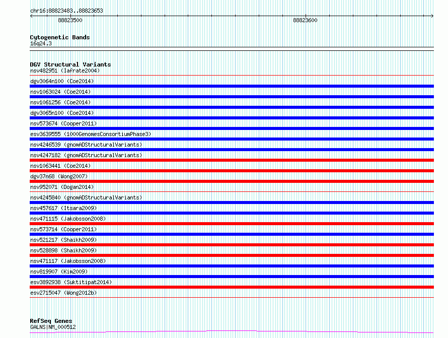This screenshot has height=338, width=448.
Task: Select variant nsv952071 (Dogan2014)
Action: coord(62,187)
